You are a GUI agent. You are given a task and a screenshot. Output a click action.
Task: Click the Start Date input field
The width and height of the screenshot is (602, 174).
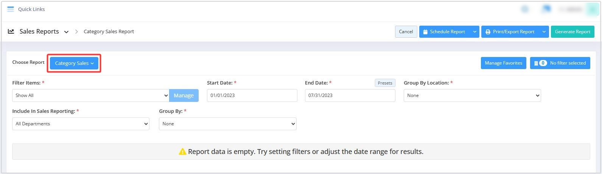252,95
